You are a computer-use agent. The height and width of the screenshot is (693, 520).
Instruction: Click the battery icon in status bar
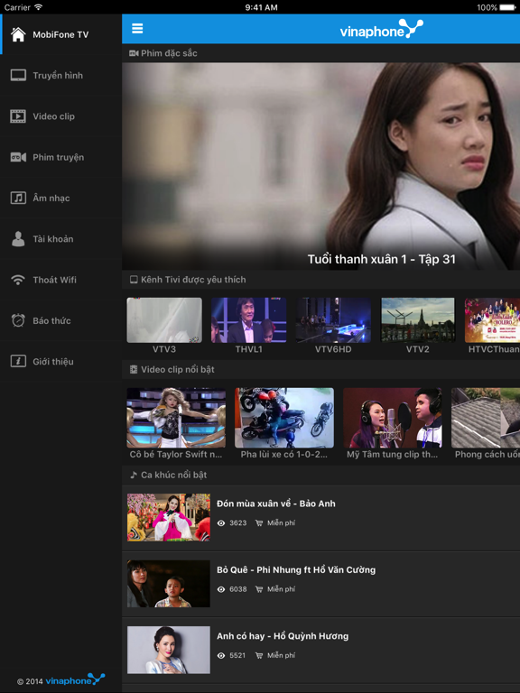[x=507, y=7]
